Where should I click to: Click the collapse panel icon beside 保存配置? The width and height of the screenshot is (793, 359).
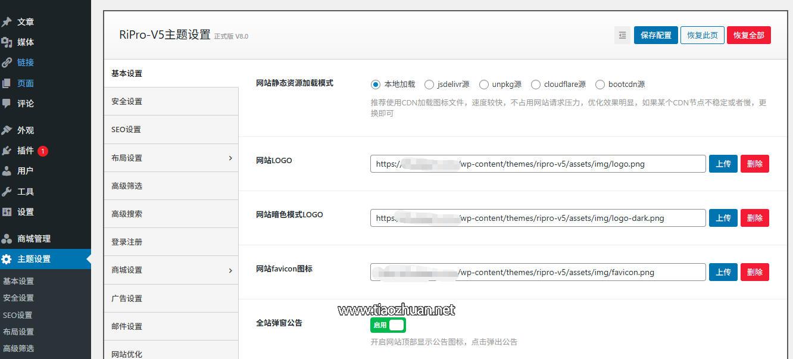[622, 35]
